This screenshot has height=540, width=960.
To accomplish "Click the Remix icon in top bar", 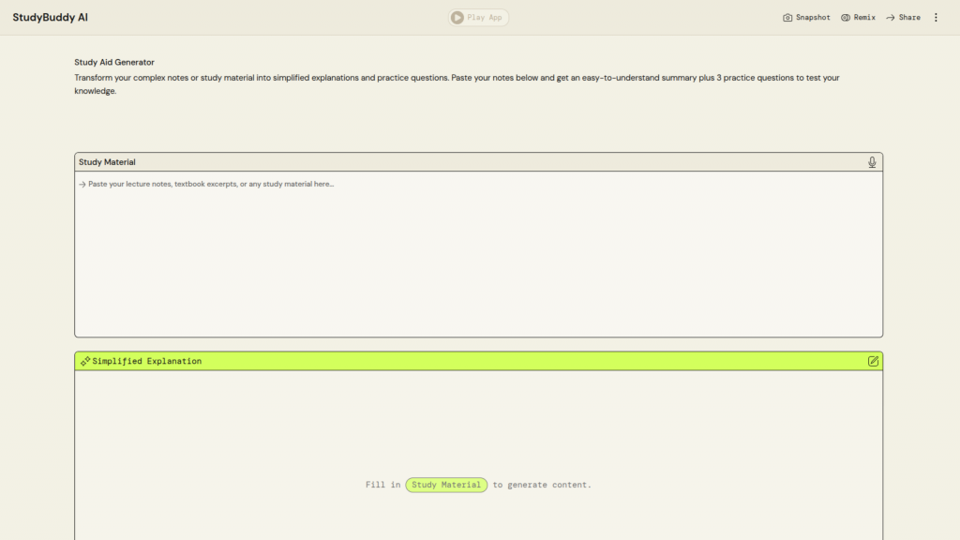I will pos(846,18).
